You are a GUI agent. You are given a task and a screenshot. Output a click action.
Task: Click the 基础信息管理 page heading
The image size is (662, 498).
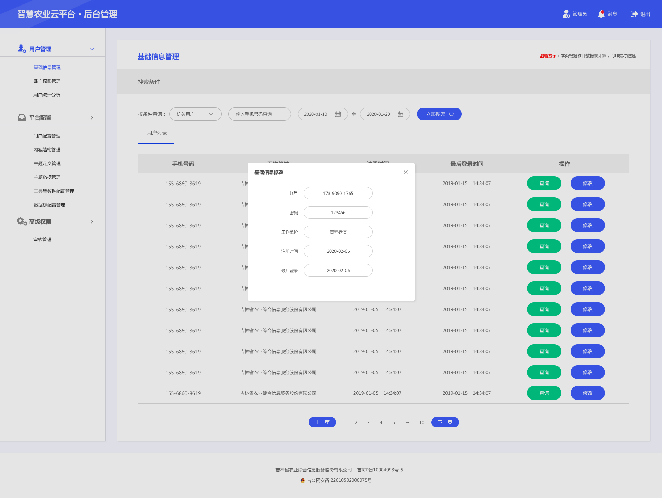158,56
